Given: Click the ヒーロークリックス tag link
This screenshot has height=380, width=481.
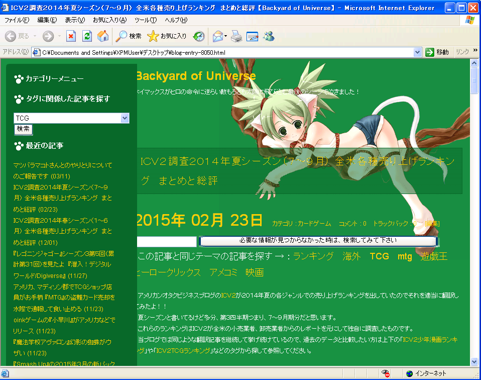Looking at the screenshot, I should pyautogui.click(x=169, y=272).
